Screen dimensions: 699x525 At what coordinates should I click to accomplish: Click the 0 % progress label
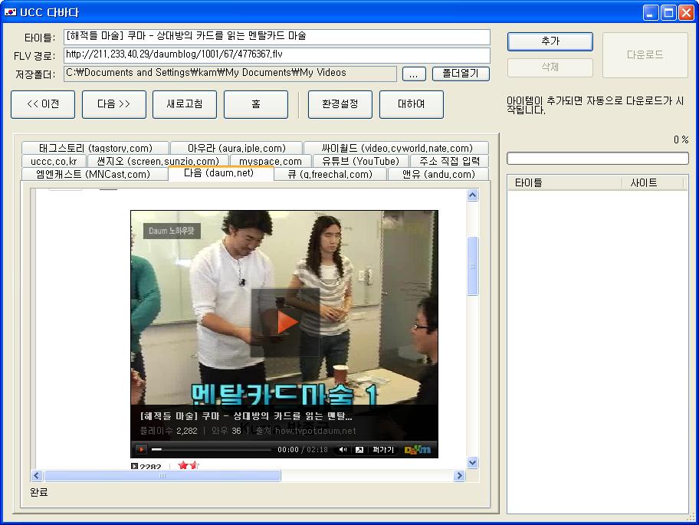[681, 140]
